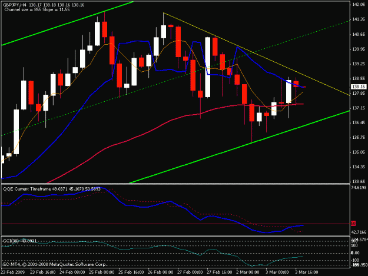Click the '3 Mar 16:00' time label
Image resolution: width=368 pixels, height=276 pixels.
(x=307, y=272)
